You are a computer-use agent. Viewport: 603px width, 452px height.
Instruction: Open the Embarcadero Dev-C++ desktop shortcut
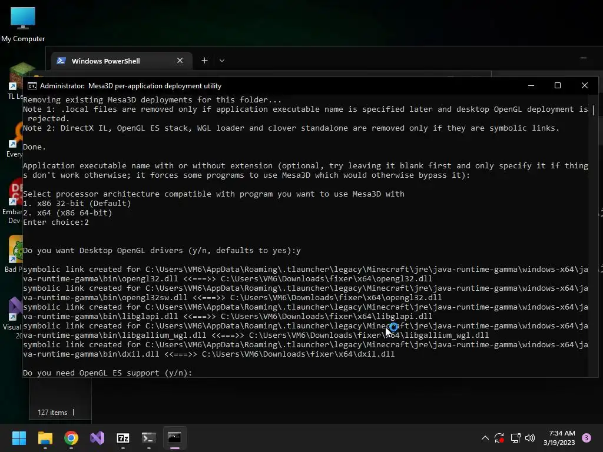point(12,201)
